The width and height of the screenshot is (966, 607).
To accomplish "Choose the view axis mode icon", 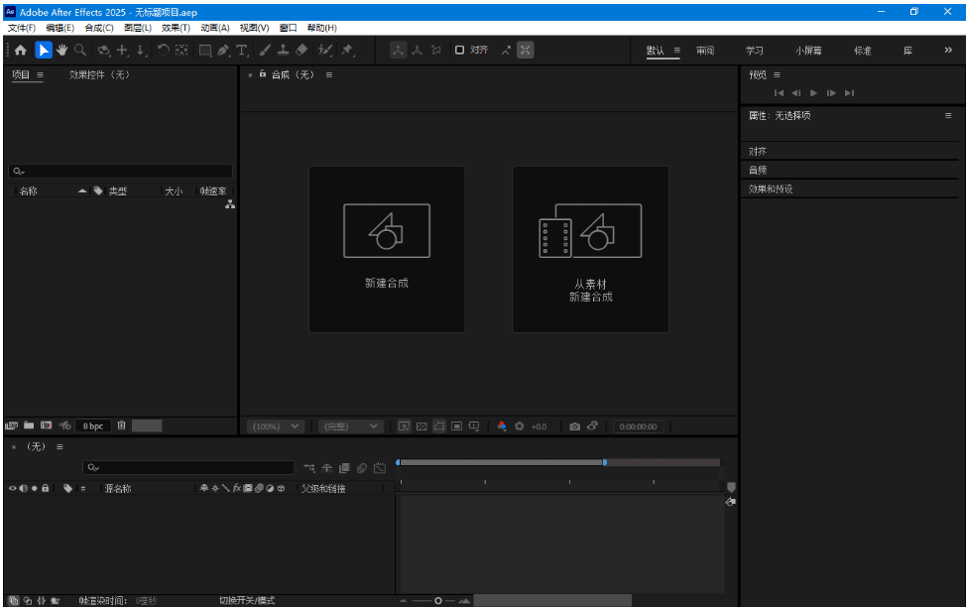I will tap(436, 51).
